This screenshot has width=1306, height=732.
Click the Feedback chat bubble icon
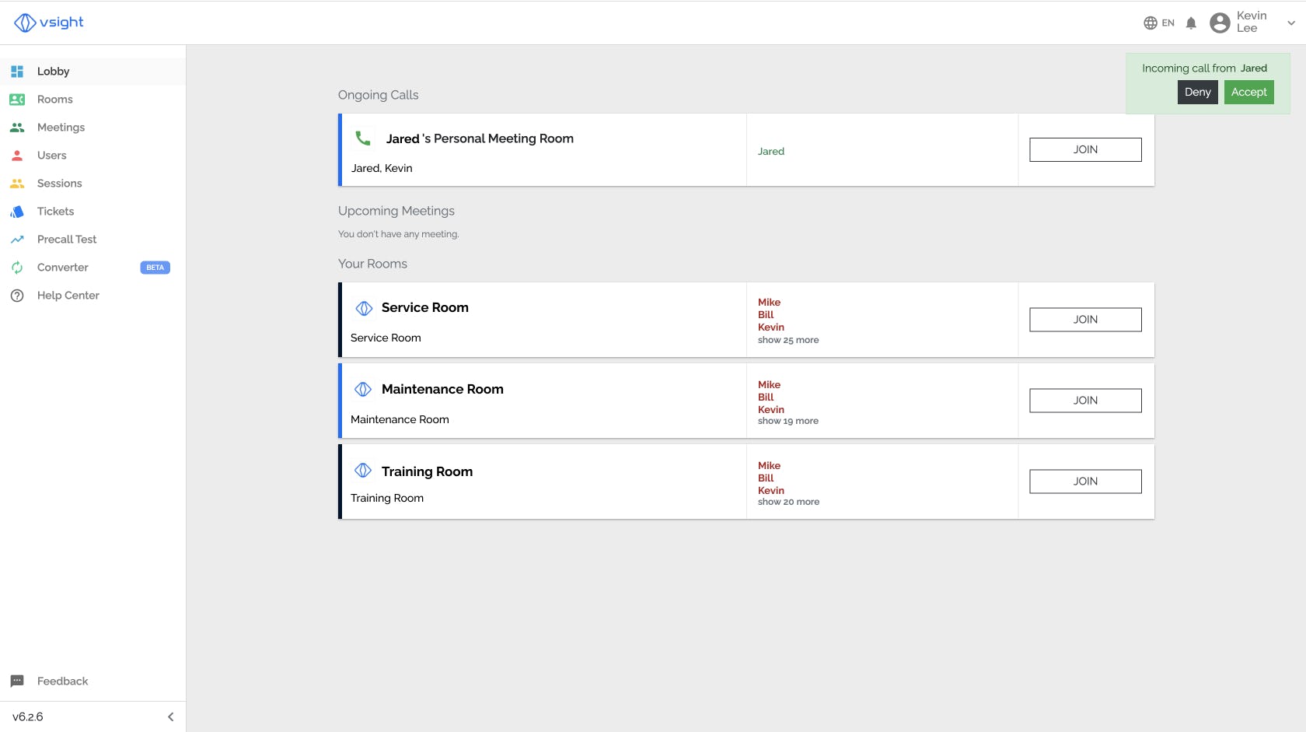click(x=17, y=681)
